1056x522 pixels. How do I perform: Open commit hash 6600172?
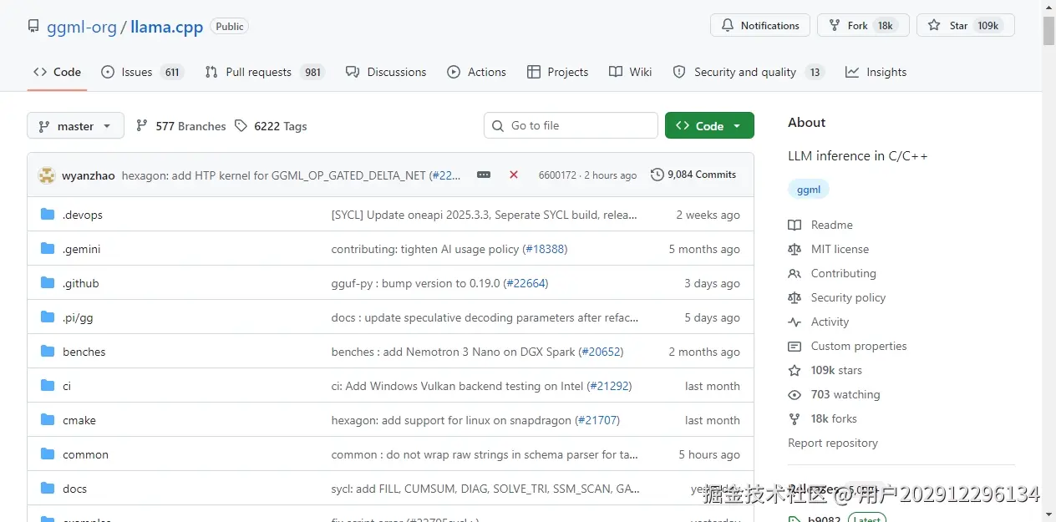557,175
